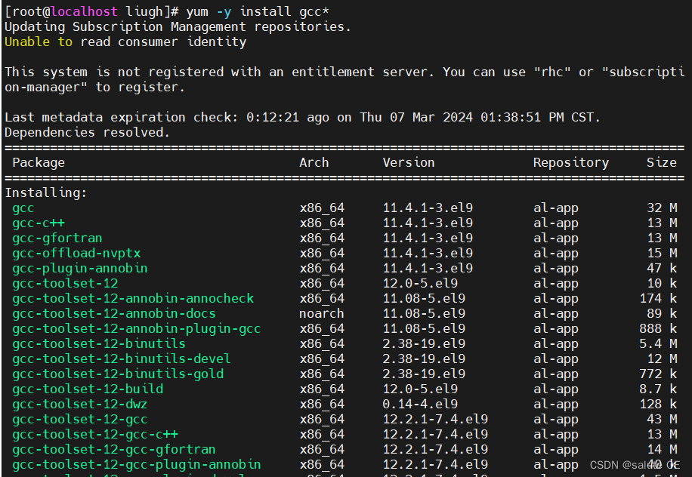Select the gcc-plugin-annobin package name
Viewport: 692px width, 477px height.
click(x=79, y=268)
